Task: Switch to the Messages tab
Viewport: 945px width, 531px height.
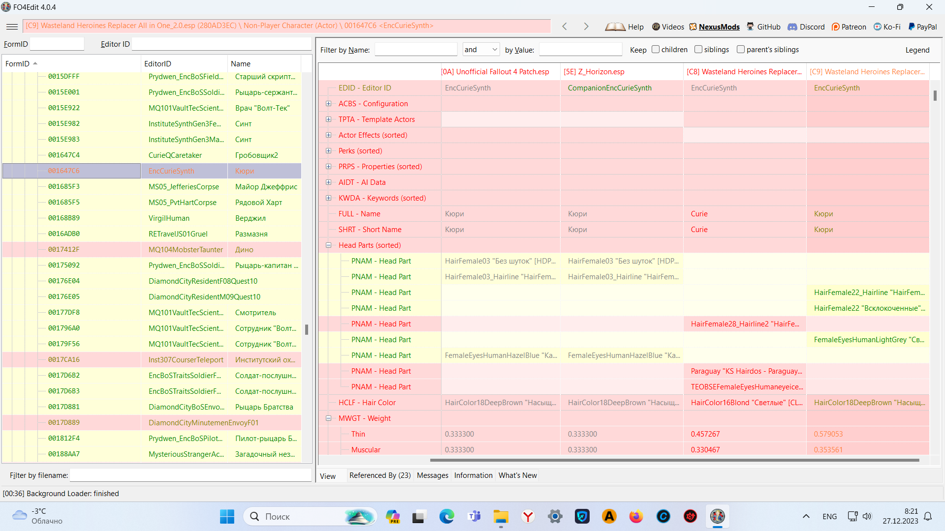Action: coord(432,475)
